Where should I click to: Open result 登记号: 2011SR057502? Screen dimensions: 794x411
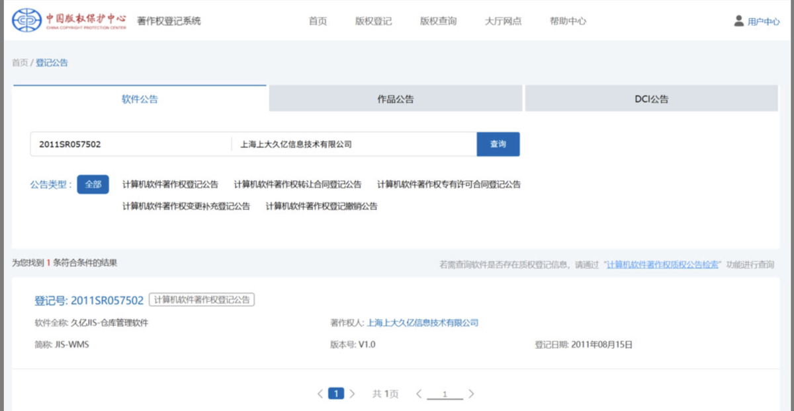coord(89,300)
